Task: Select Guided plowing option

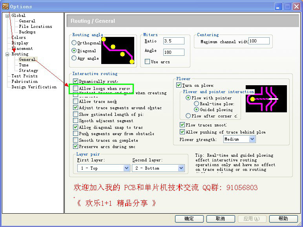Action: click(196, 110)
